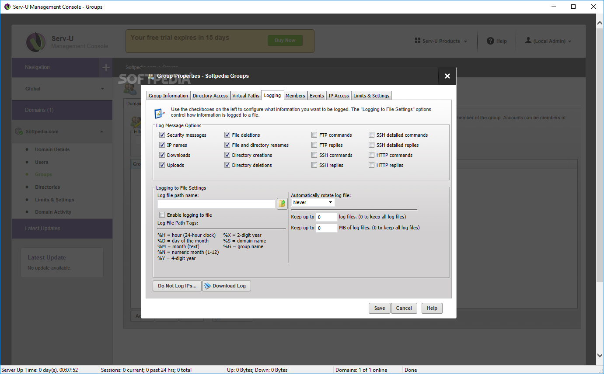Enable SSH detailed replies logging

[x=372, y=145]
